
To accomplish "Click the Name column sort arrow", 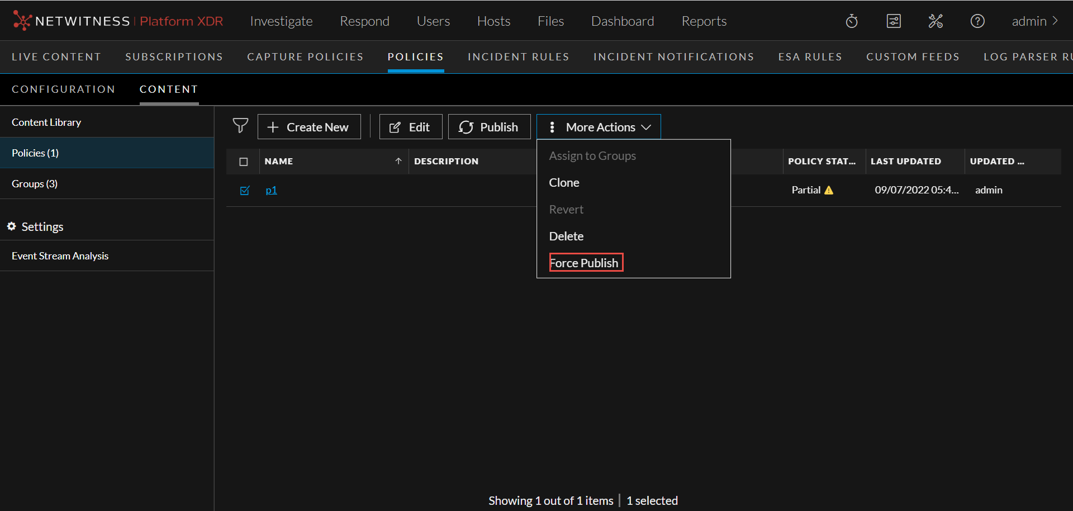I will 398,161.
